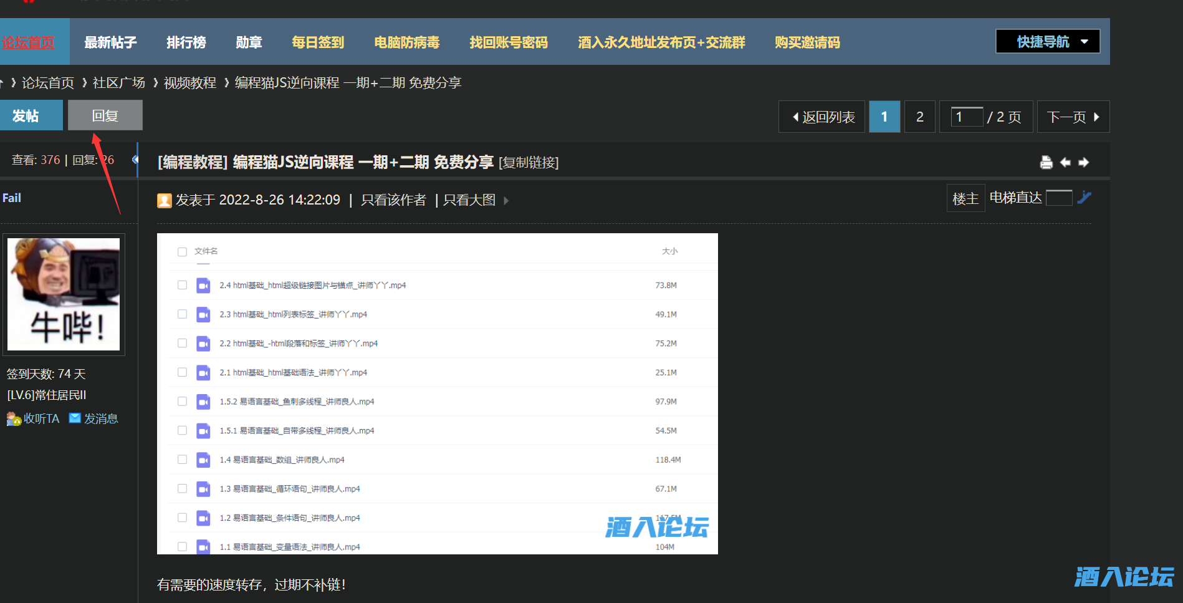The height and width of the screenshot is (603, 1183).
Task: Click the previous thread arrow icon
Action: pyautogui.click(x=1065, y=162)
